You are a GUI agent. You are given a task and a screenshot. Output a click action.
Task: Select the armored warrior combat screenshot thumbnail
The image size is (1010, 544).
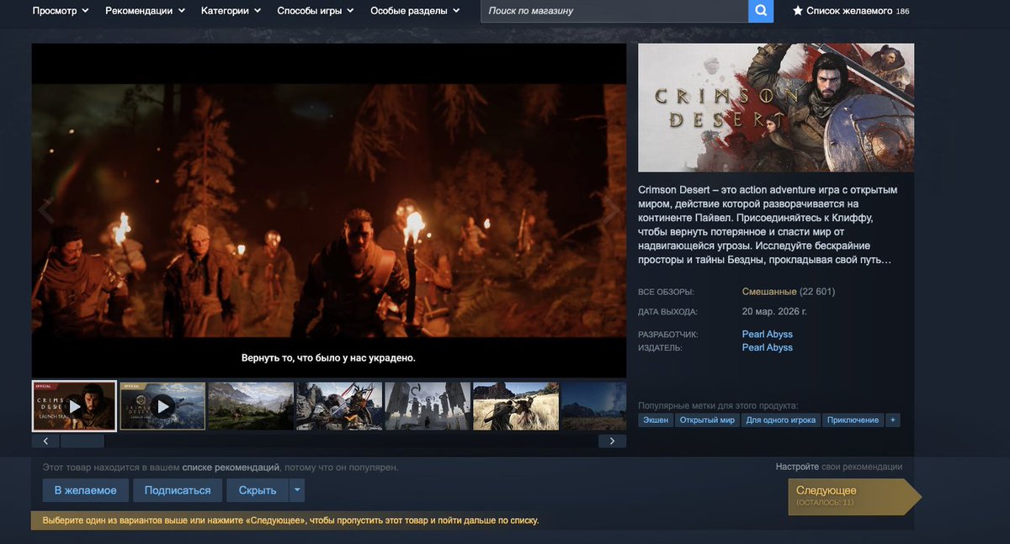[339, 406]
